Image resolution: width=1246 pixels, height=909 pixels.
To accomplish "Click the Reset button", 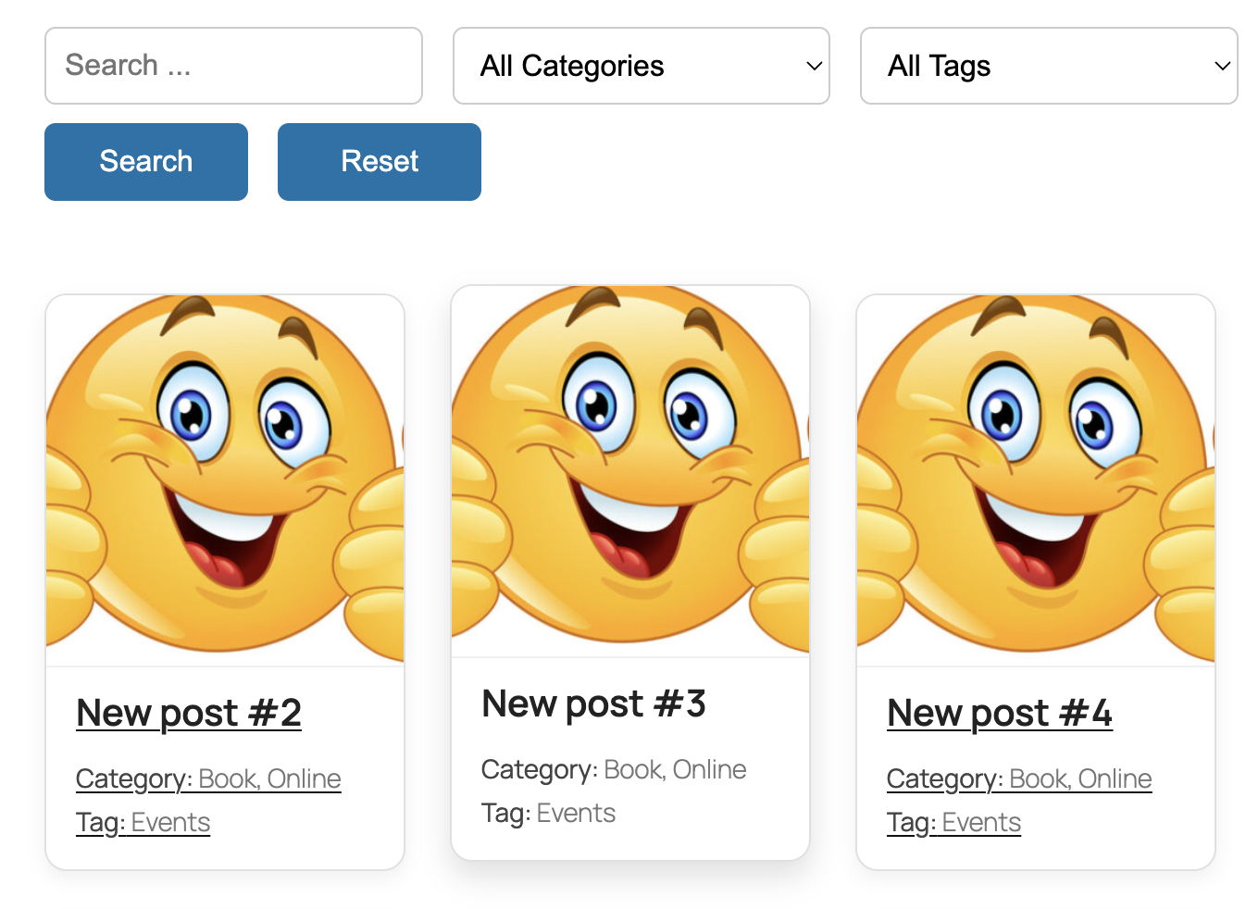I will (x=379, y=161).
